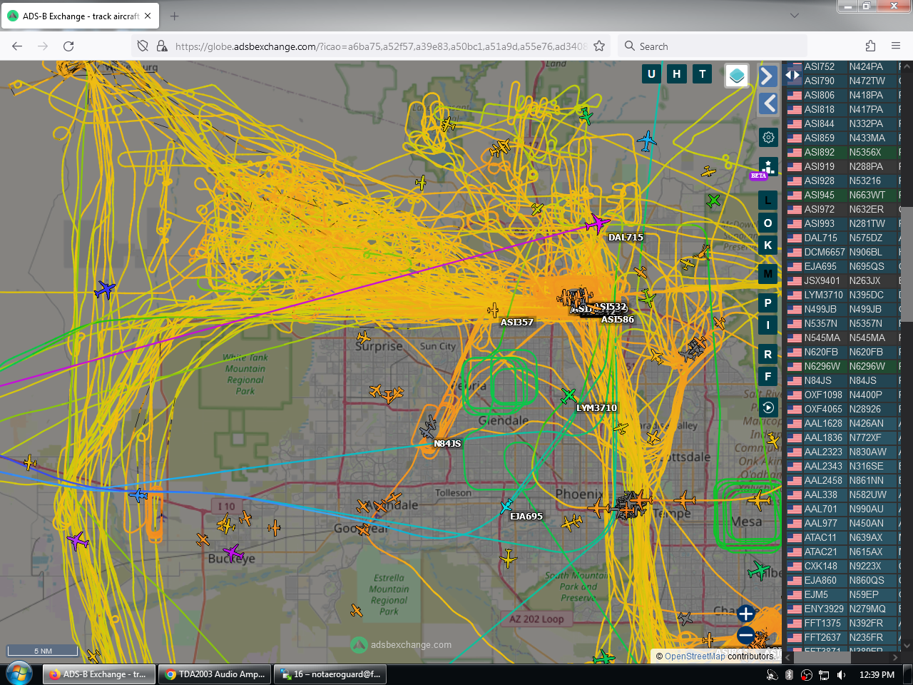Toggle the M button on the map

[767, 273]
